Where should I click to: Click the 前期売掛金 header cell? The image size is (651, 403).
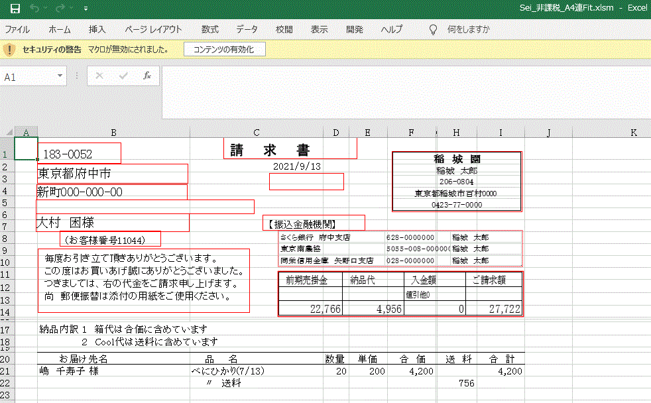(x=310, y=280)
